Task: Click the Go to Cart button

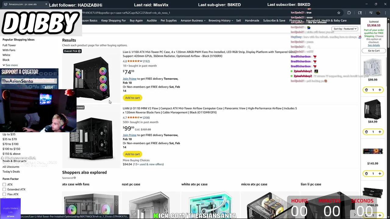Action: click(374, 51)
